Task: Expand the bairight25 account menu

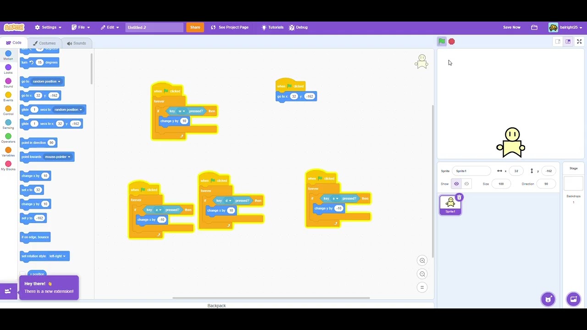Action: [x=565, y=27]
